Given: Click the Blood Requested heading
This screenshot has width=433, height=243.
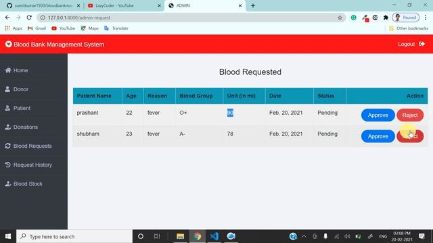Looking at the screenshot, I should [250, 72].
